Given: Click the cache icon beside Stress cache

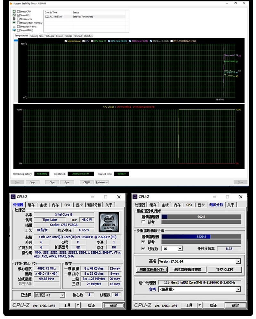Looking at the screenshot, I should [x=14, y=19].
